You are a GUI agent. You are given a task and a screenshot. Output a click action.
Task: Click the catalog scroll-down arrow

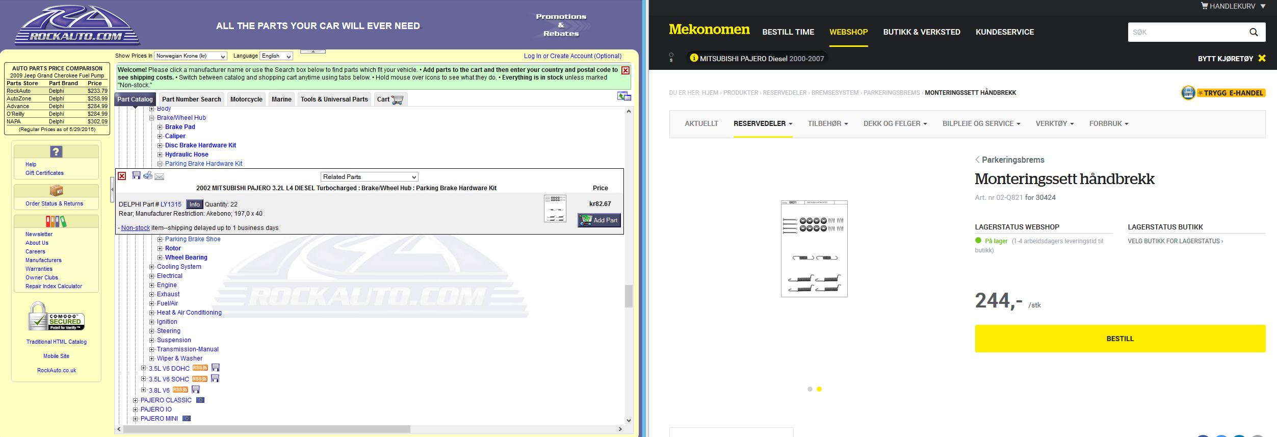(x=629, y=421)
